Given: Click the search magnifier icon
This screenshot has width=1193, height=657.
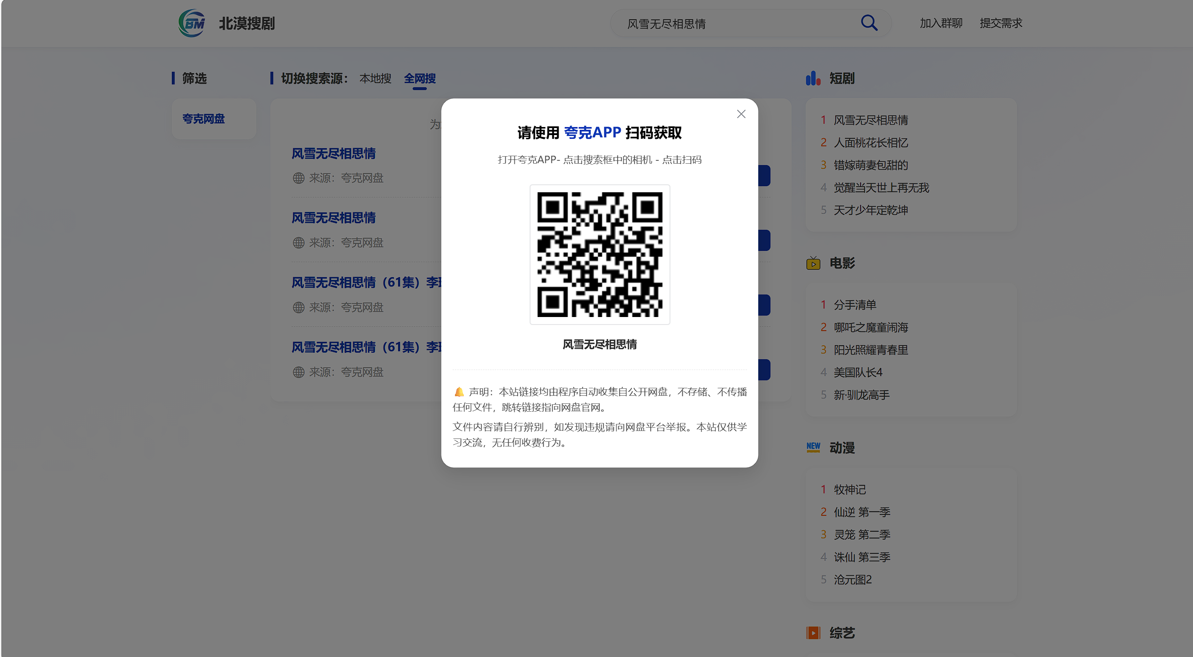Looking at the screenshot, I should coord(869,23).
